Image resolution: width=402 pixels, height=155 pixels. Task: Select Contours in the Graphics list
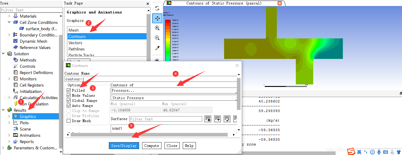(x=107, y=36)
